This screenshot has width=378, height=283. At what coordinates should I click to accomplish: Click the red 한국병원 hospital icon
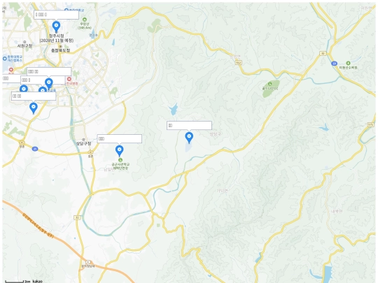[69, 79]
